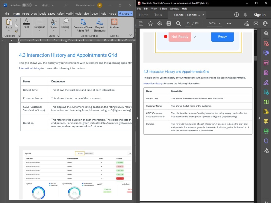Click the Not Ready button in PDF
The width and height of the screenshot is (271, 203).
tap(180, 37)
